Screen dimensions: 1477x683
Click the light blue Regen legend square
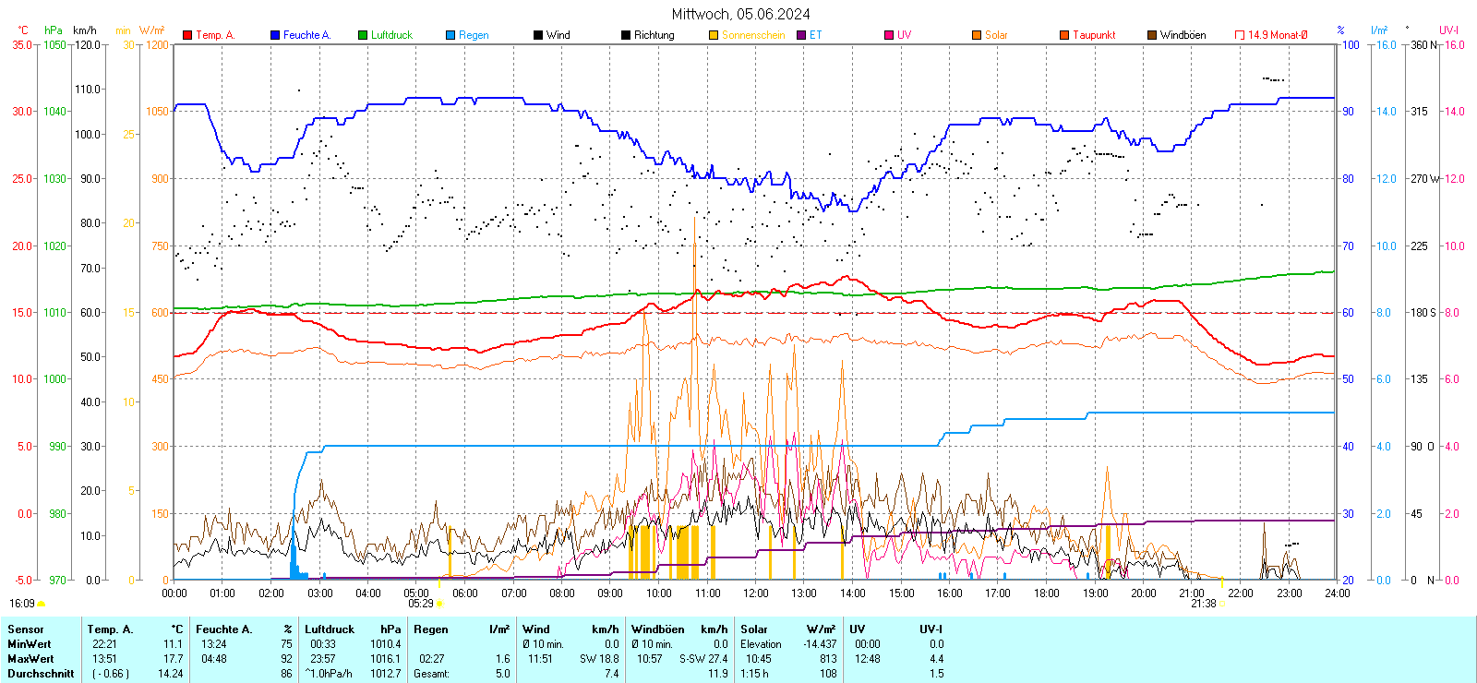click(450, 35)
